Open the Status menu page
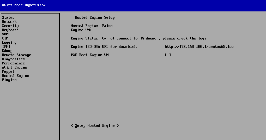 tap(8, 18)
